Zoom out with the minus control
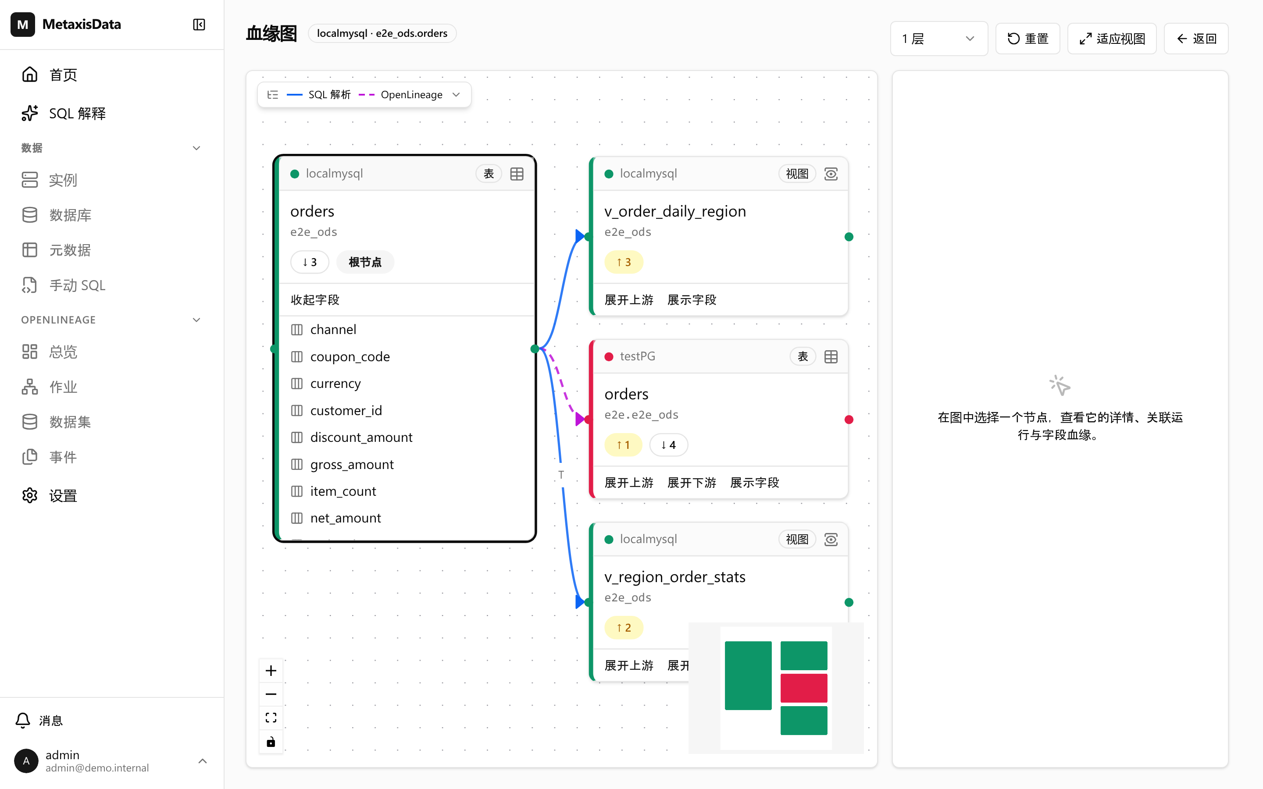 pos(271,694)
